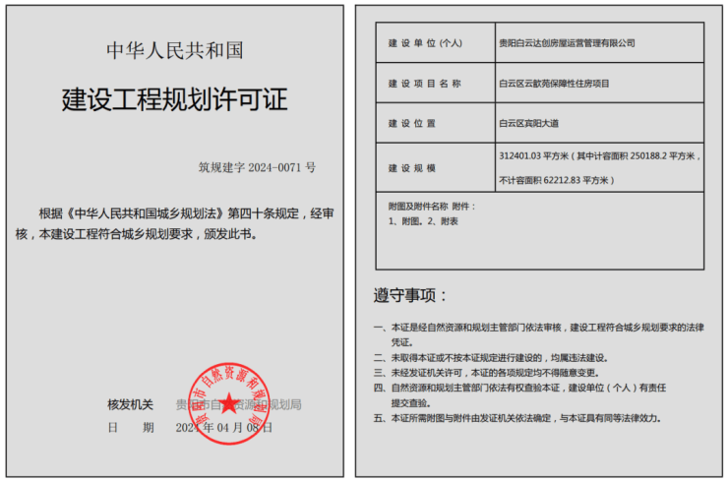Select permit number 筑规建字 2024-0071 号
Viewport: 728px width, 482px height.
[x=257, y=167]
